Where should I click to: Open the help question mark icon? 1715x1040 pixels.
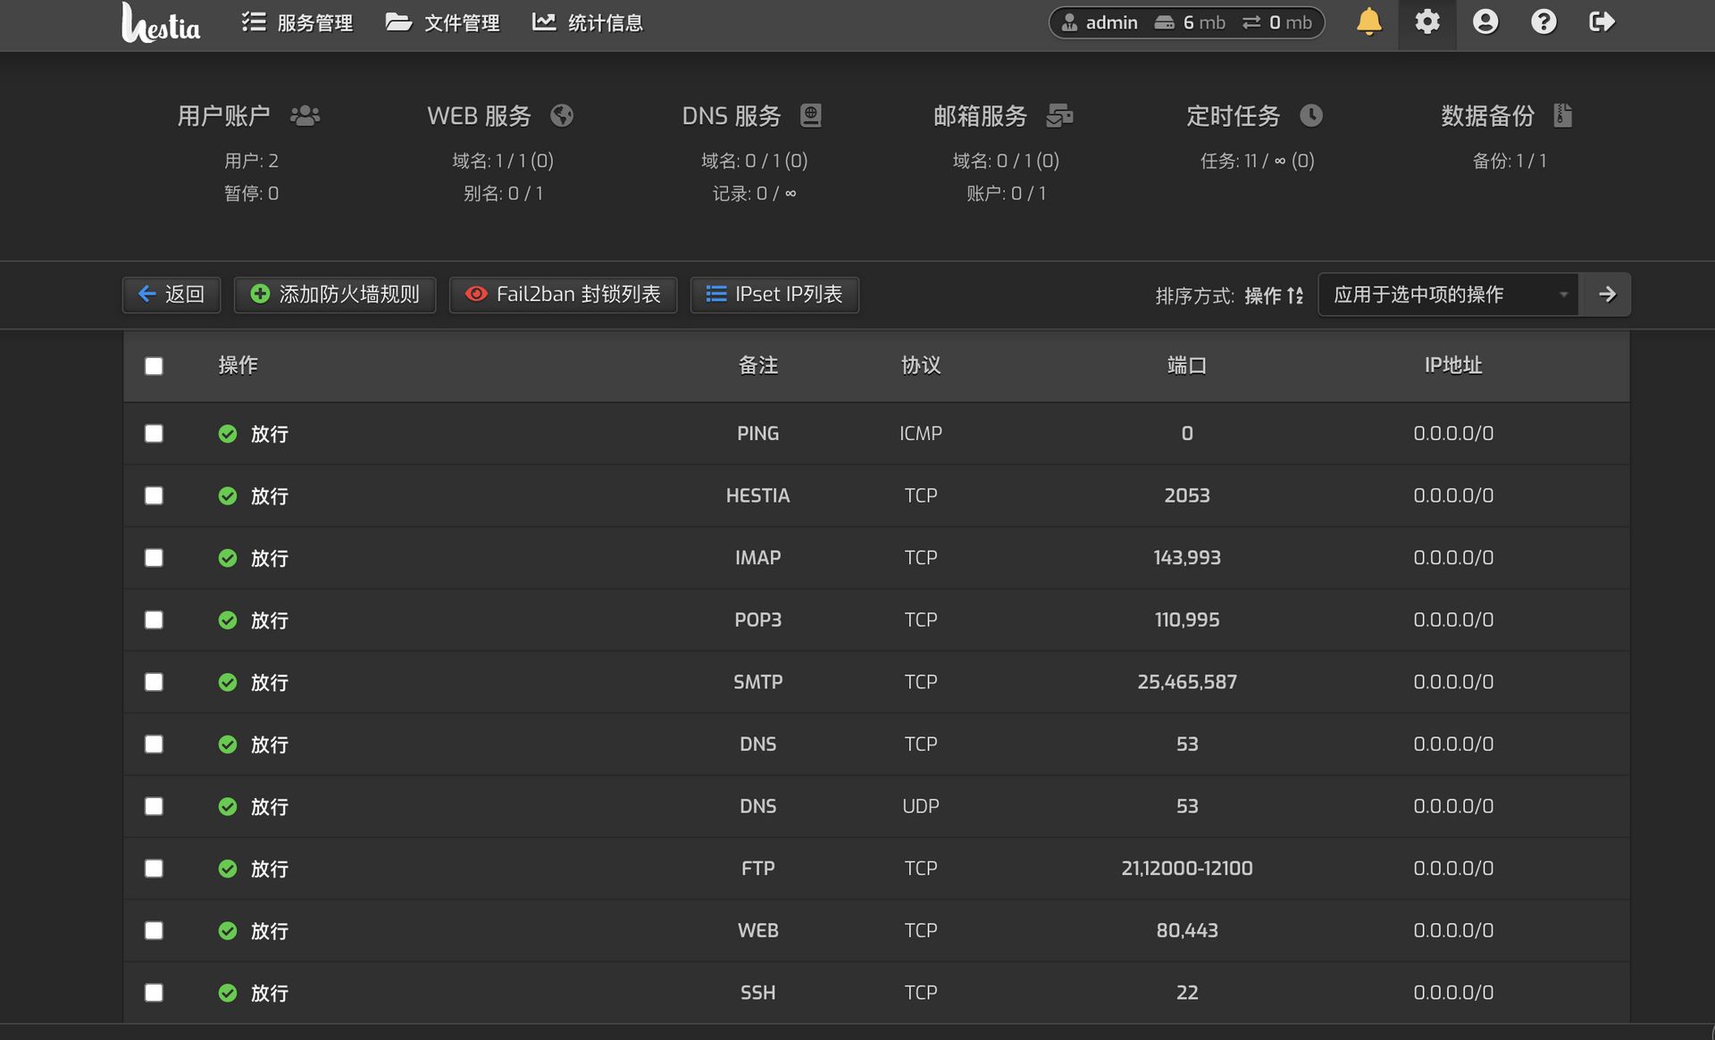click(x=1543, y=22)
